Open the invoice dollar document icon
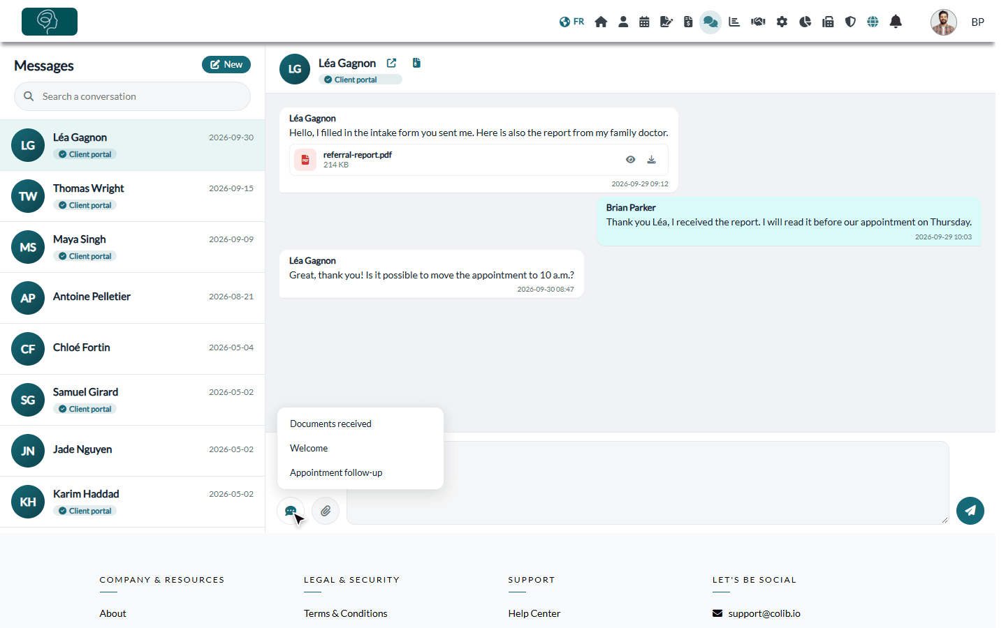Image resolution: width=1006 pixels, height=628 pixels. tap(688, 22)
